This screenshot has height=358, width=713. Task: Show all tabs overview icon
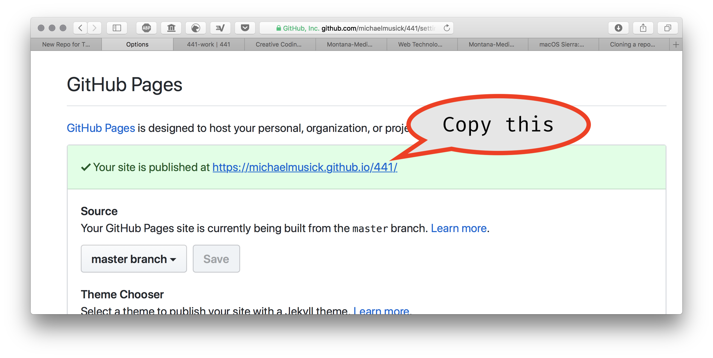pos(668,28)
